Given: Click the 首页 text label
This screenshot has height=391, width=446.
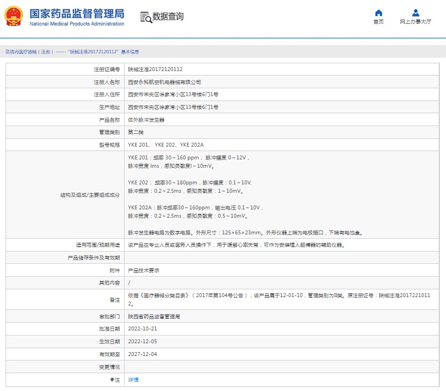Looking at the screenshot, I should [379, 22].
